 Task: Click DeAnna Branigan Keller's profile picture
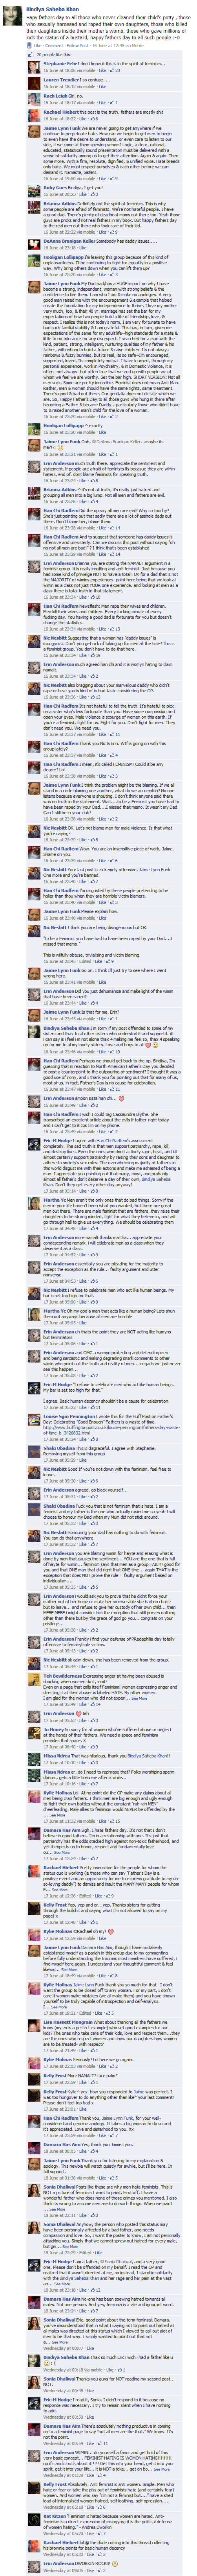click(32, 244)
